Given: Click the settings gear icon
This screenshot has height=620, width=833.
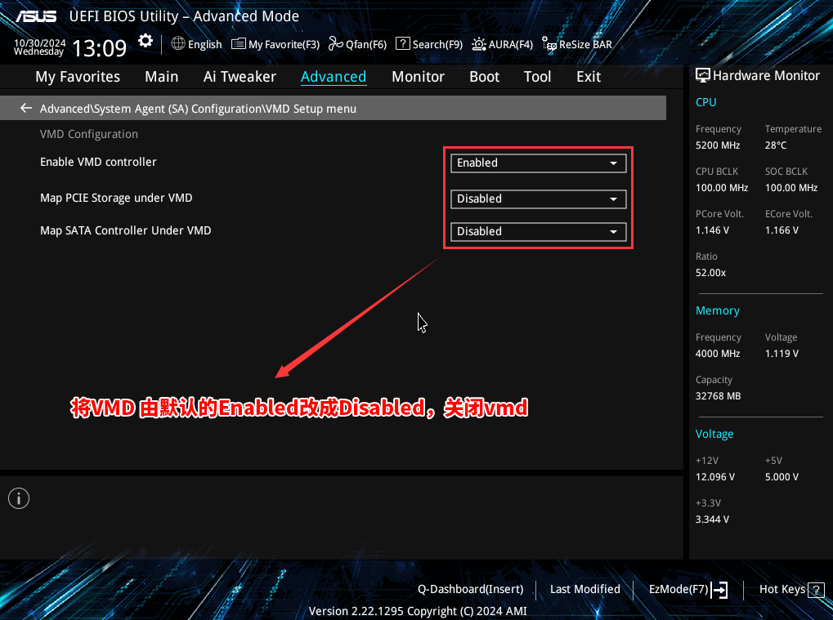Looking at the screenshot, I should pyautogui.click(x=145, y=42).
